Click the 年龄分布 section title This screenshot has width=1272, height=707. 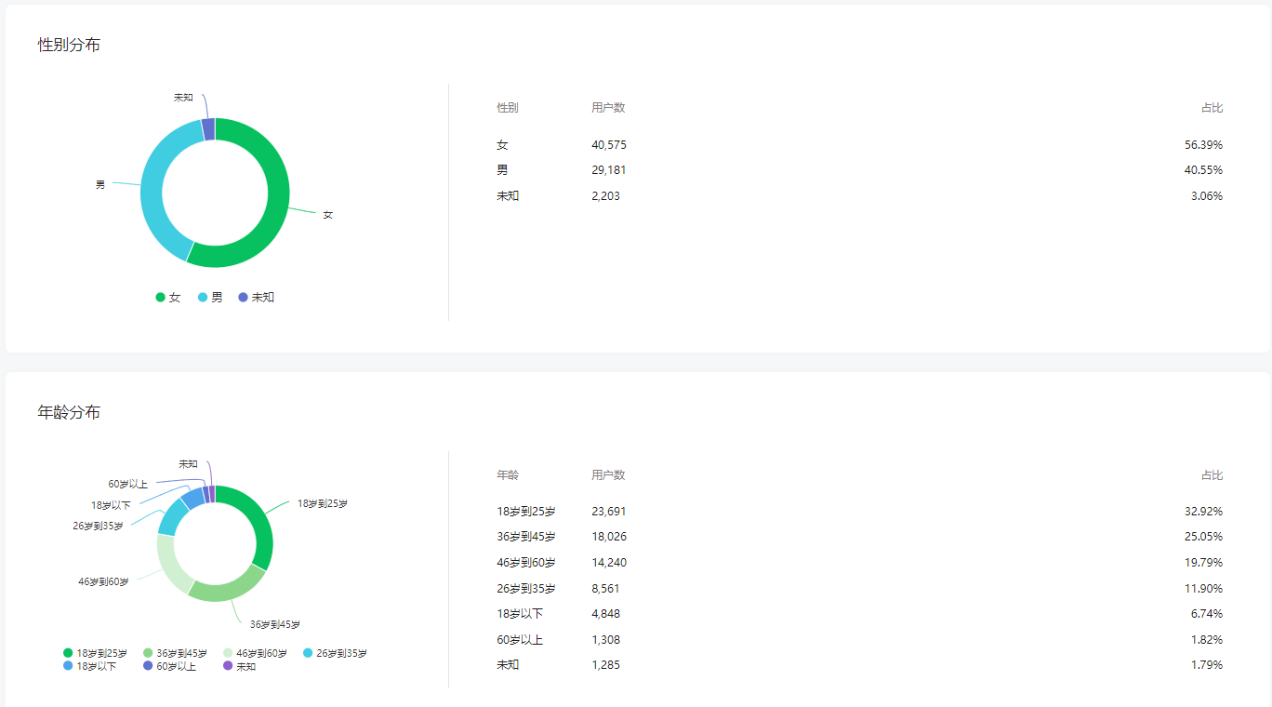(69, 412)
